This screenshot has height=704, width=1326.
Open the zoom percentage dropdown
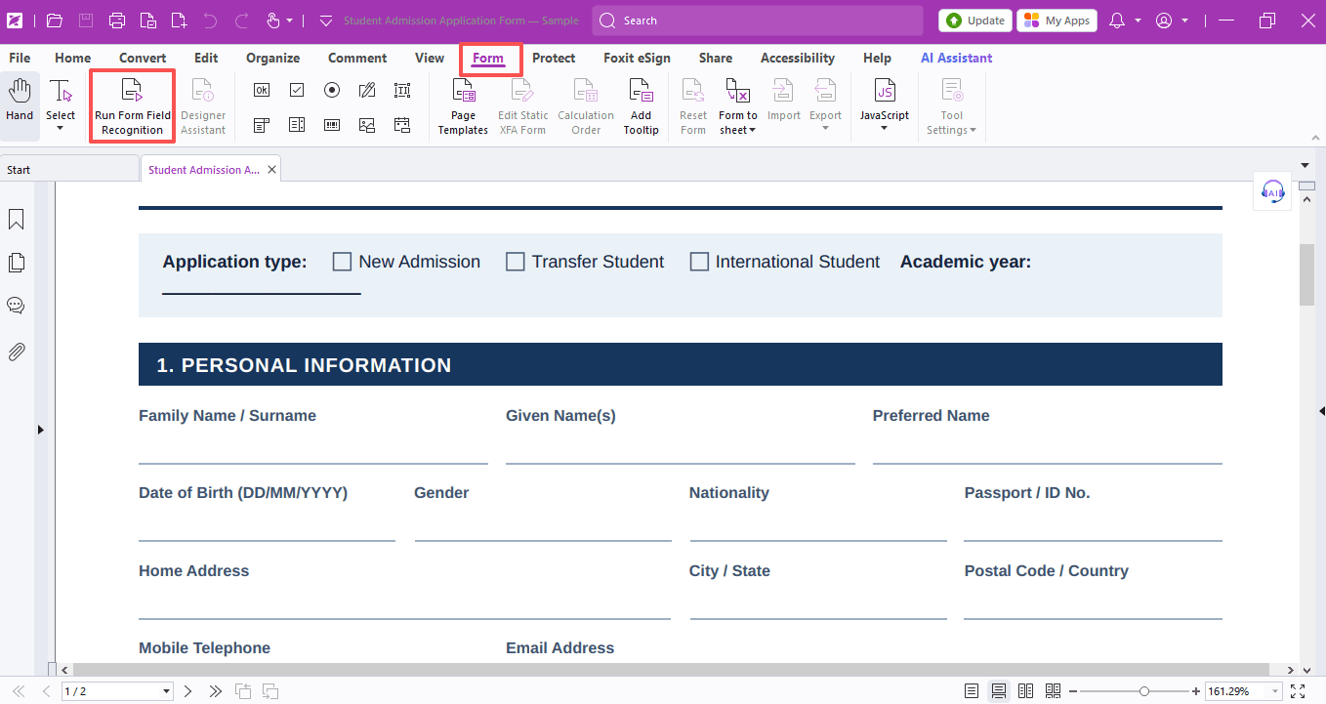click(1273, 691)
